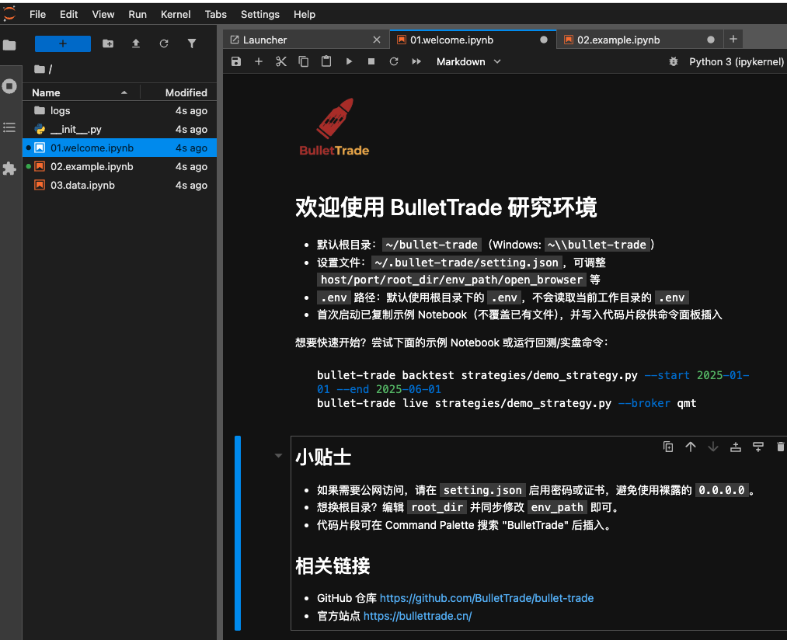Viewport: 787px width, 640px height.
Task: Sort files by the Name column header
Action: click(80, 92)
